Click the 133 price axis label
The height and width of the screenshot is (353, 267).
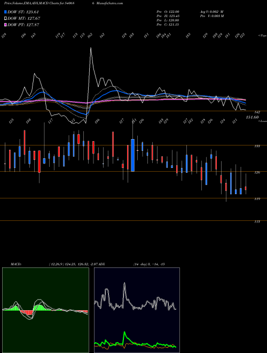[257, 146]
